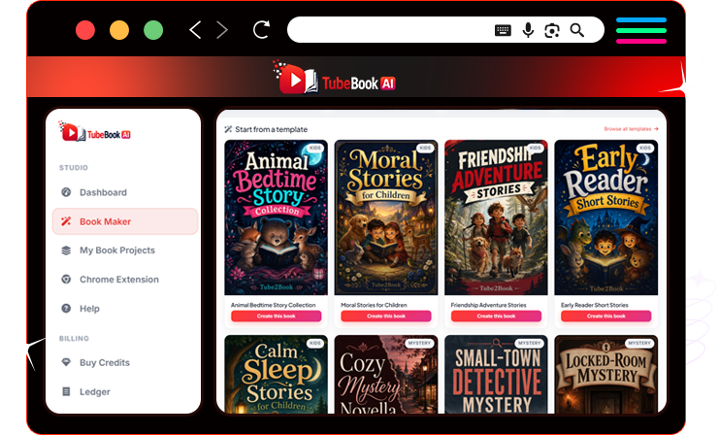This screenshot has width=719, height=435.
Task: Click MYSTERY tag on Locked-Room Mystery card
Action: tap(639, 343)
